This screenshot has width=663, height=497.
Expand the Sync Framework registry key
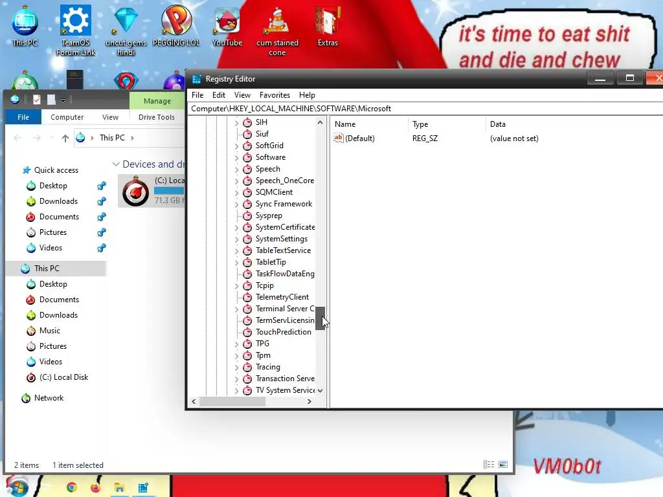point(236,204)
